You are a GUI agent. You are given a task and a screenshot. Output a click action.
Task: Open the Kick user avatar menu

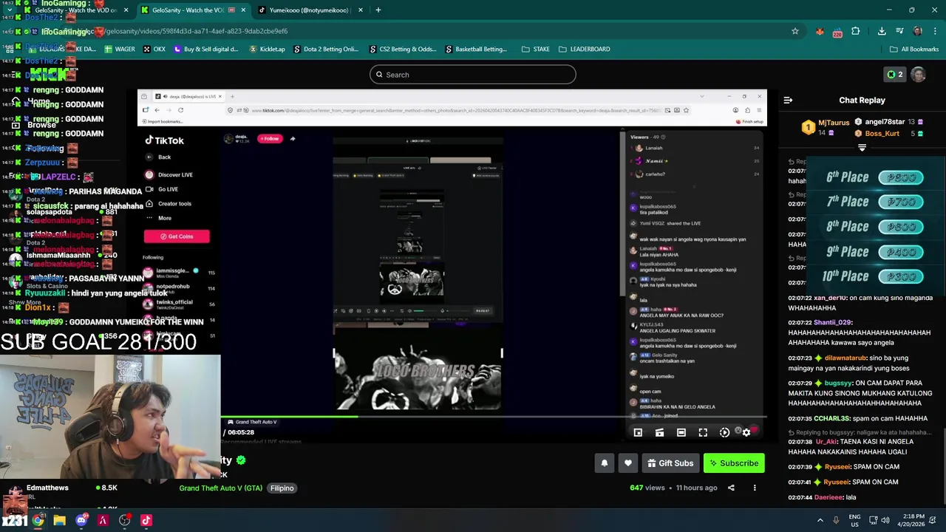pyautogui.click(x=918, y=75)
